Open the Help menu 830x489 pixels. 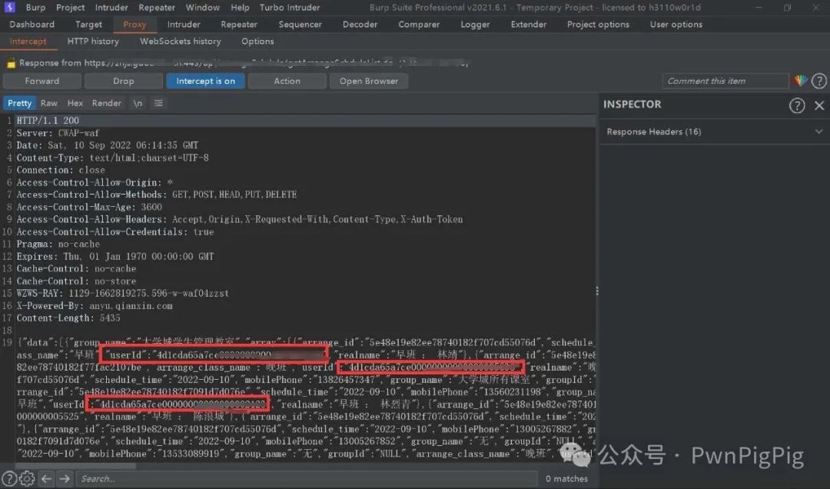(x=240, y=8)
